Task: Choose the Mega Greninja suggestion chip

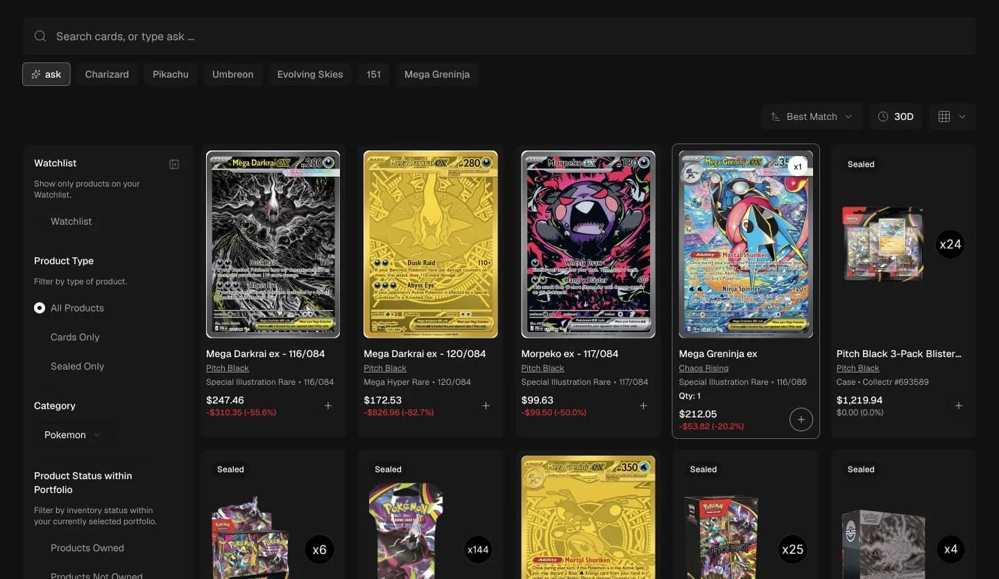Action: (x=437, y=74)
